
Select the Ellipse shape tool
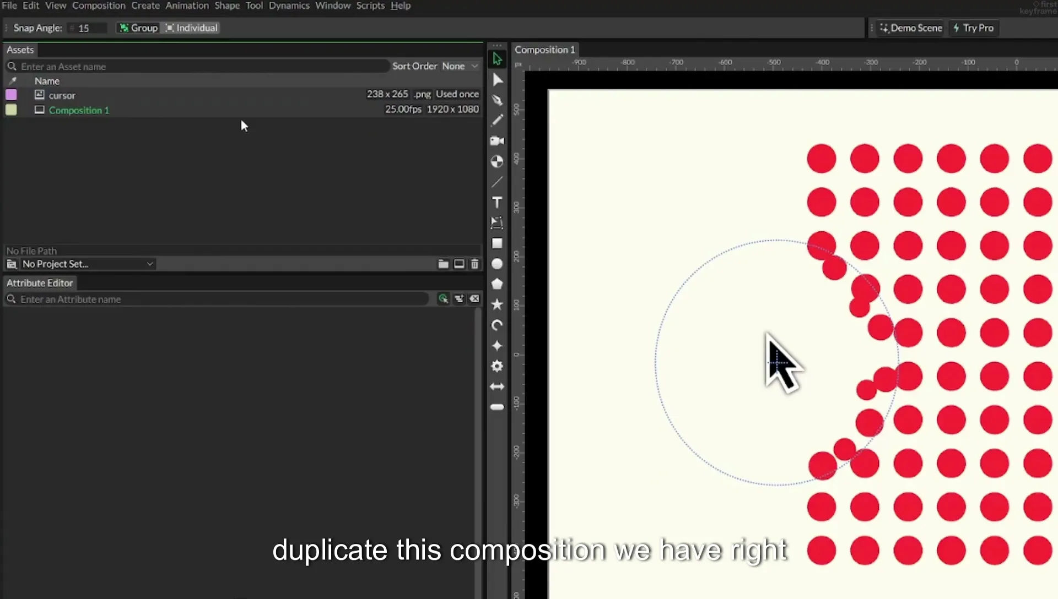[x=497, y=264]
